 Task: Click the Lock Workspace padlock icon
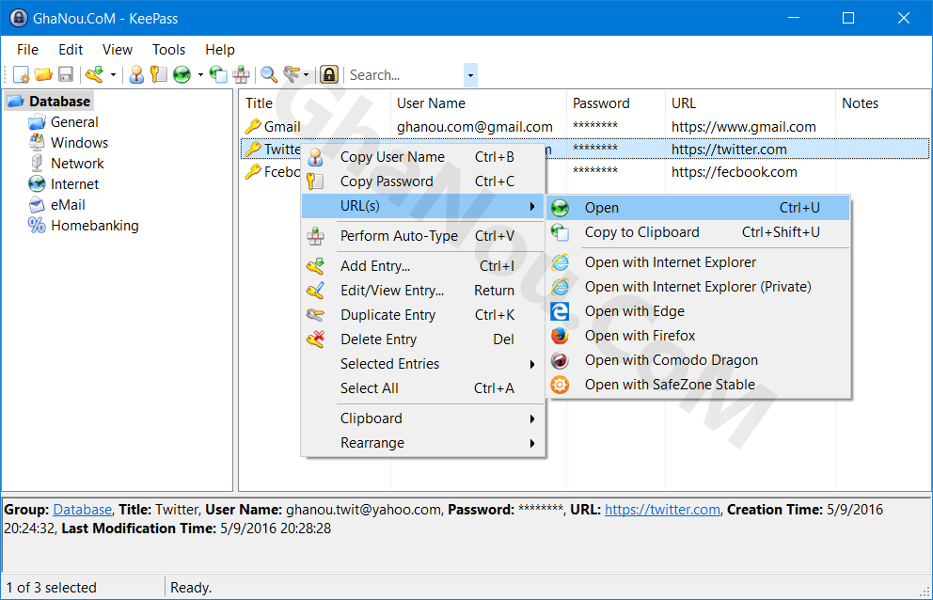pyautogui.click(x=329, y=75)
